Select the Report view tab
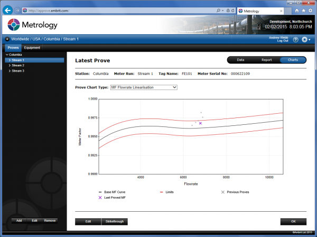Viewport: 317px width, 237px height. click(267, 60)
